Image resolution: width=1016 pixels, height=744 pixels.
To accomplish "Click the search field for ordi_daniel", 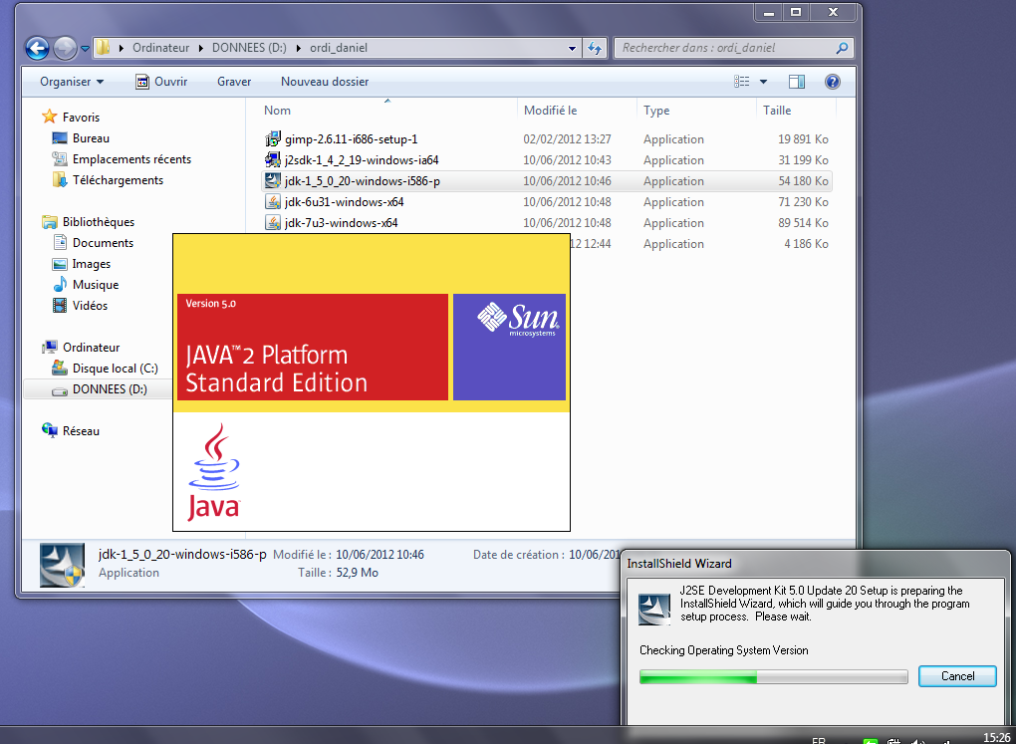I will (x=727, y=48).
